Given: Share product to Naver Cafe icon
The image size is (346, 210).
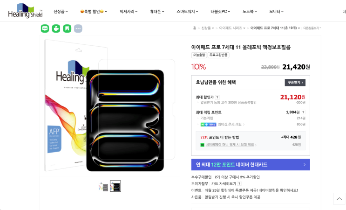Looking at the screenshot, I should coord(56,28).
